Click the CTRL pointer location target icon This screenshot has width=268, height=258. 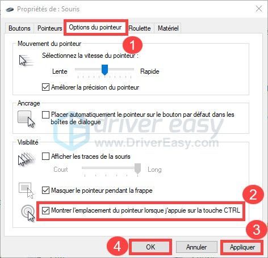(x=28, y=213)
